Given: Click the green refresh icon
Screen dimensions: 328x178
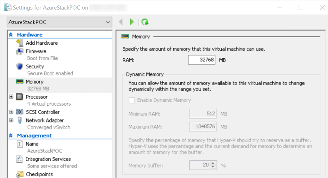Looking at the screenshot, I should [x=145, y=22].
